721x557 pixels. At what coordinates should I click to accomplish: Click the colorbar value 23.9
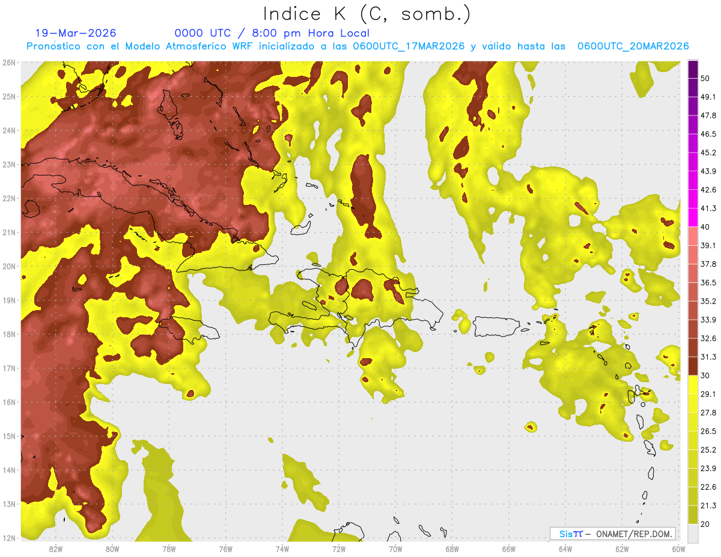pyautogui.click(x=708, y=469)
